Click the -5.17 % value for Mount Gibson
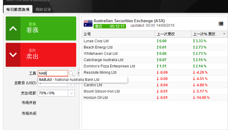Screen dimensions: 228x130 pyautogui.click(x=200, y=91)
